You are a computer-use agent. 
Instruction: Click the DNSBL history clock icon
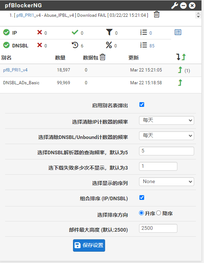(x=75, y=45)
